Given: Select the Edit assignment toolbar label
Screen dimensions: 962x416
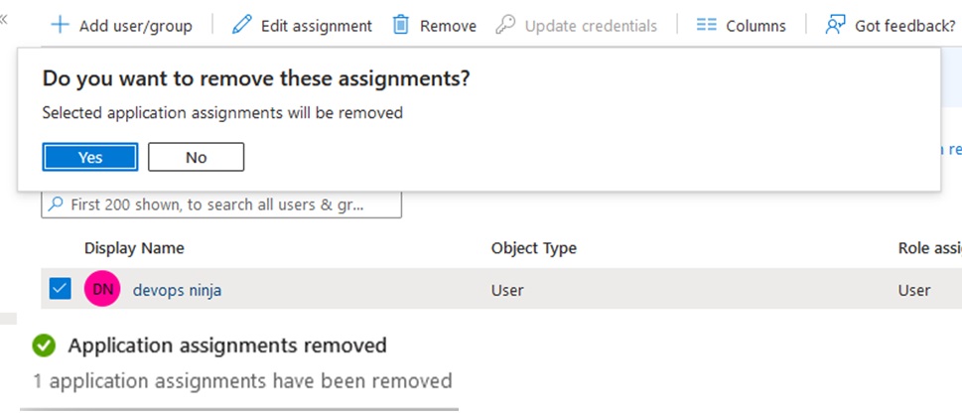Looking at the screenshot, I should (x=316, y=26).
